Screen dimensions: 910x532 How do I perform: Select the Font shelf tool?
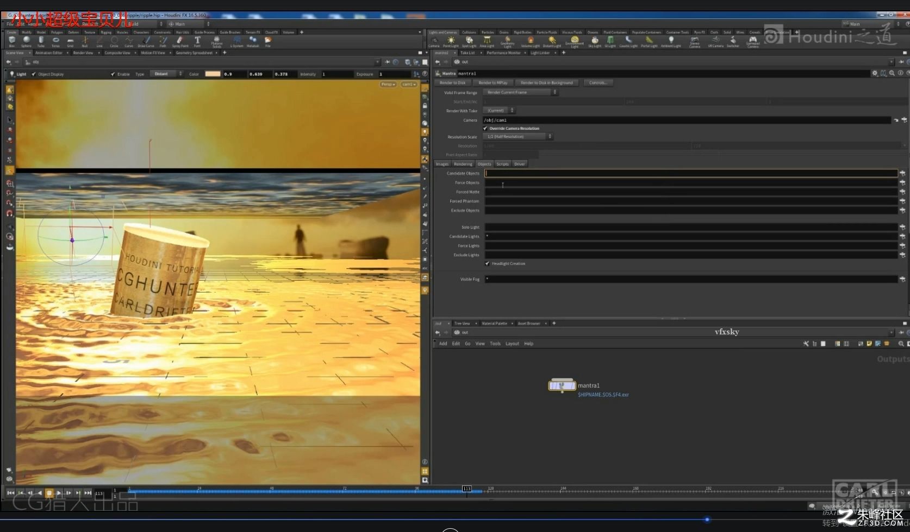[x=197, y=41]
